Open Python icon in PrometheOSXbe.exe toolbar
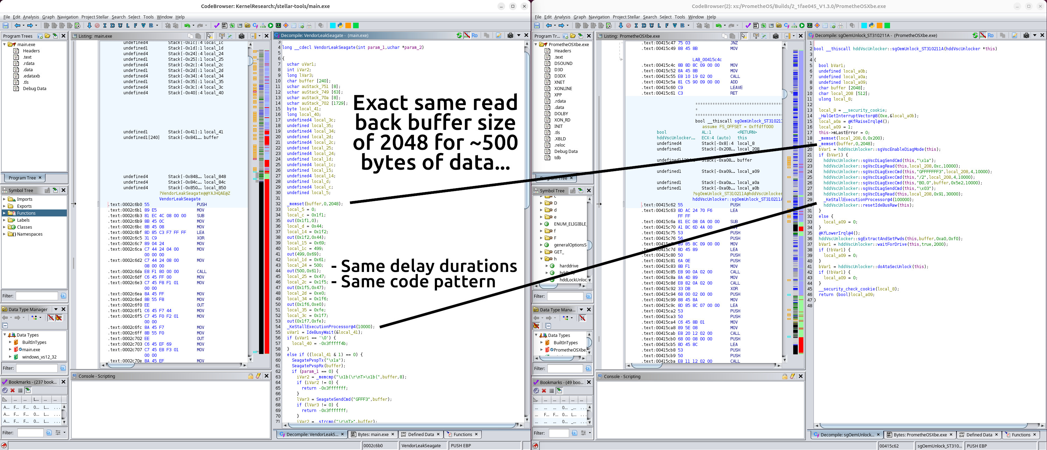1047x450 pixels. coord(872,25)
